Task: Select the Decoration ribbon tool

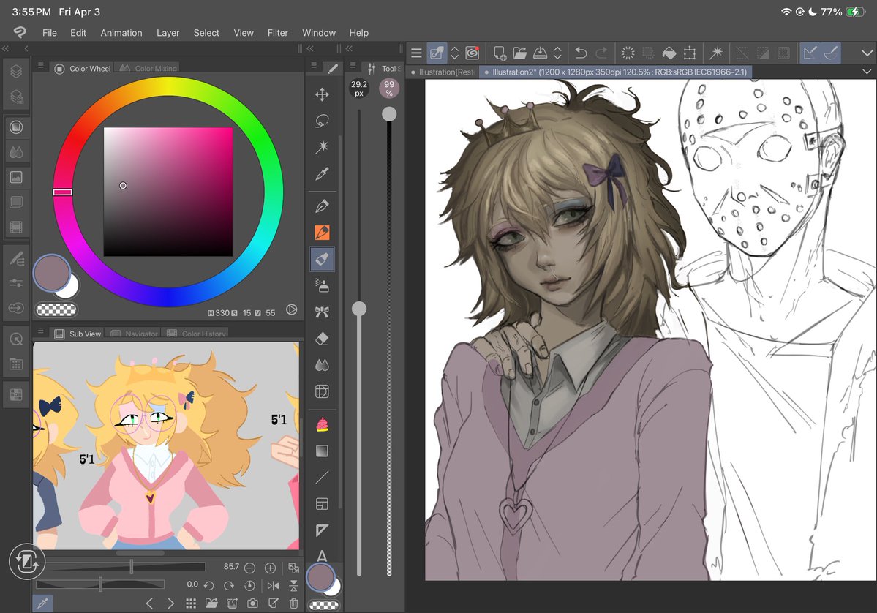Action: [x=322, y=312]
